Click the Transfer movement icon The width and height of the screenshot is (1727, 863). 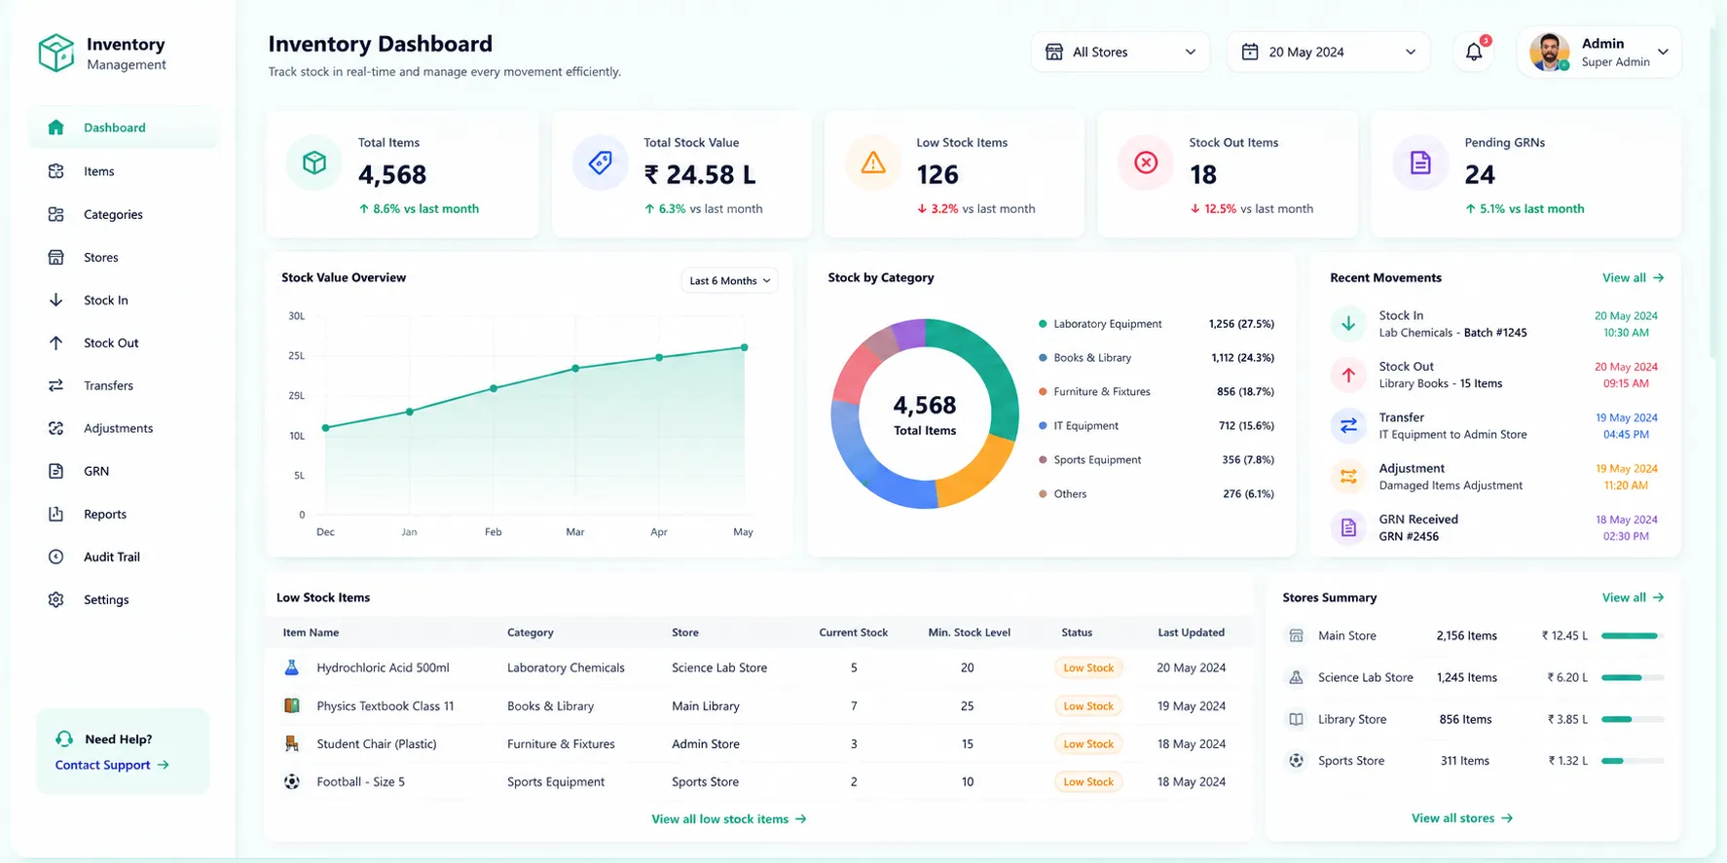pos(1348,425)
